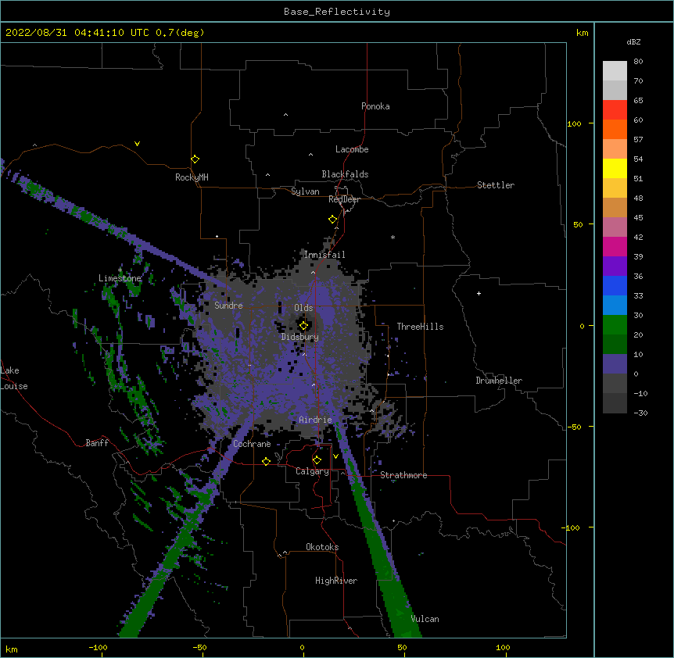Select the yellow V marker northwest of RockyMH
This screenshot has width=674, height=658.
click(137, 144)
